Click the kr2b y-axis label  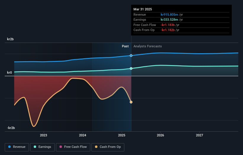tap(10, 39)
